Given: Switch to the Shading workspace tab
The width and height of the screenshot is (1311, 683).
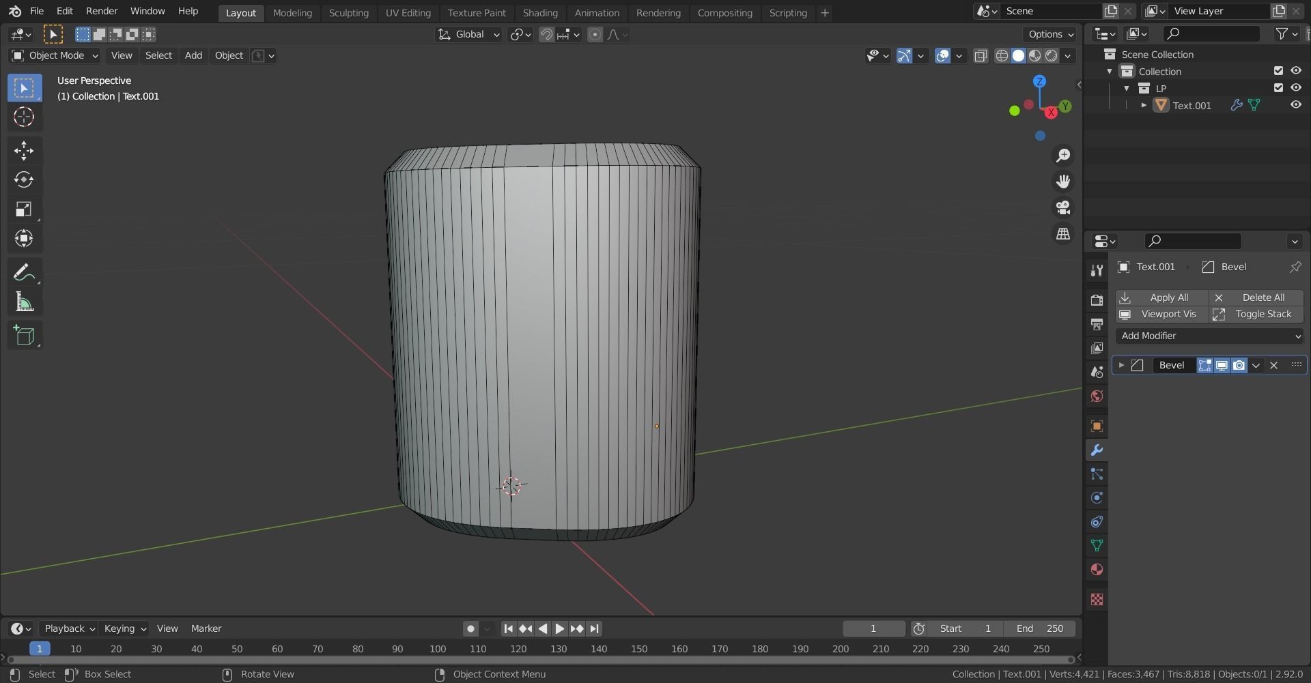Looking at the screenshot, I should pos(540,12).
